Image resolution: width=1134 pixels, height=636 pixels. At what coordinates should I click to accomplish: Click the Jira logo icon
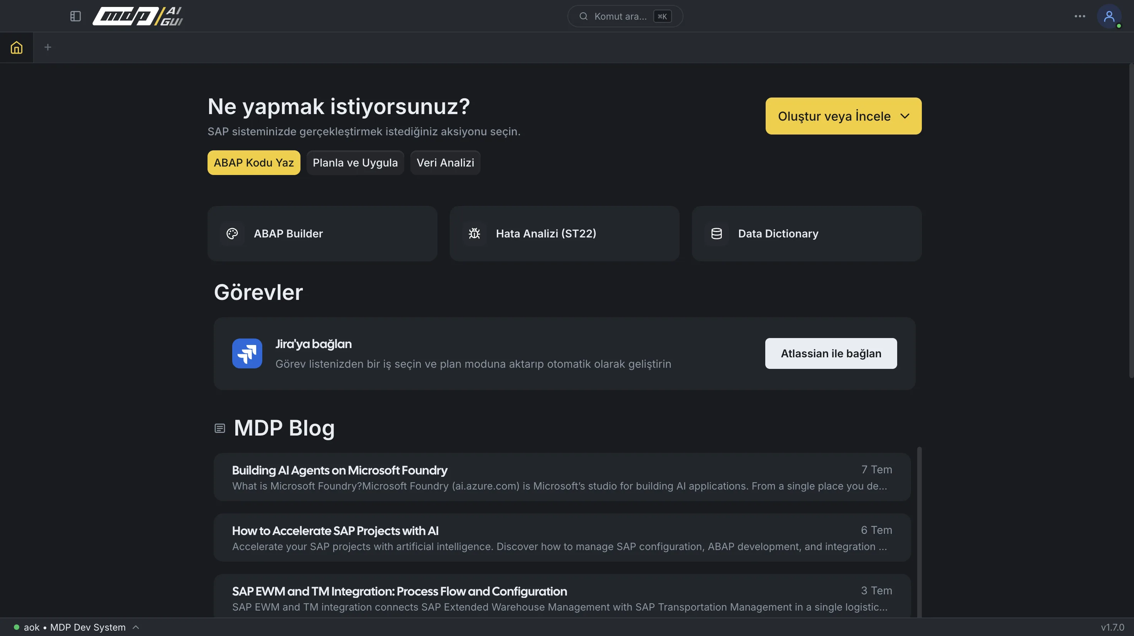point(247,353)
